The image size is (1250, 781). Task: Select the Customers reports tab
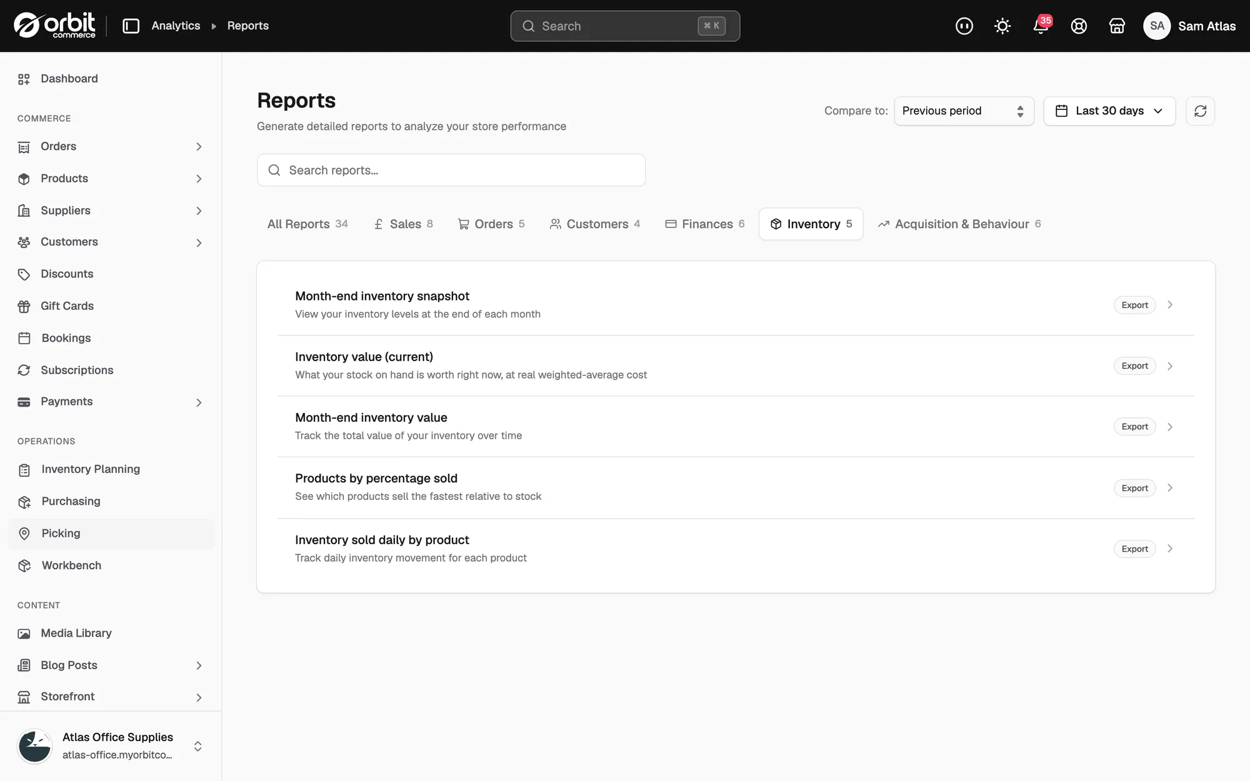tap(594, 224)
